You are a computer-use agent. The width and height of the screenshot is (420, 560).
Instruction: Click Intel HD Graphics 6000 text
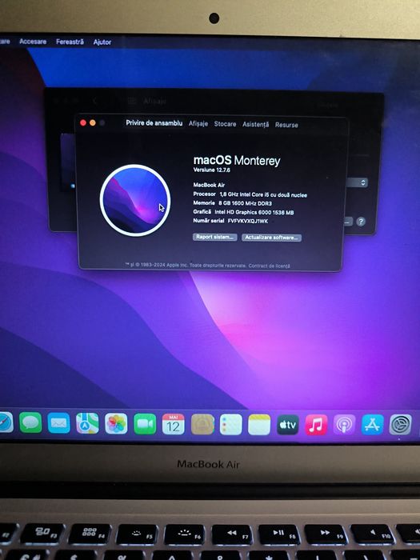[x=254, y=212]
